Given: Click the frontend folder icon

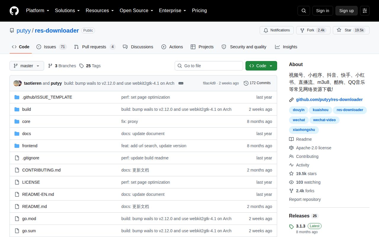Looking at the screenshot, I should pyautogui.click(x=17, y=146).
